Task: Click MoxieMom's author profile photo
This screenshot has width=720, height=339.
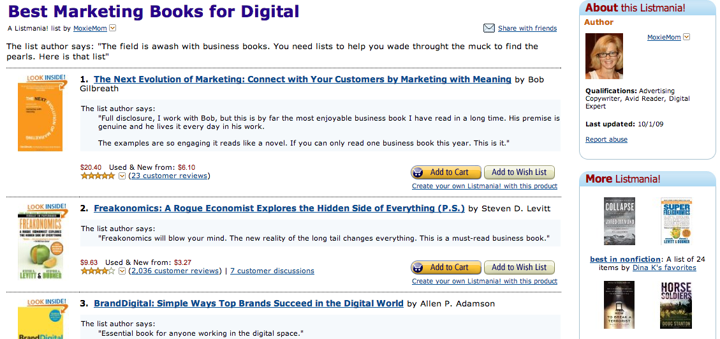Action: click(604, 56)
